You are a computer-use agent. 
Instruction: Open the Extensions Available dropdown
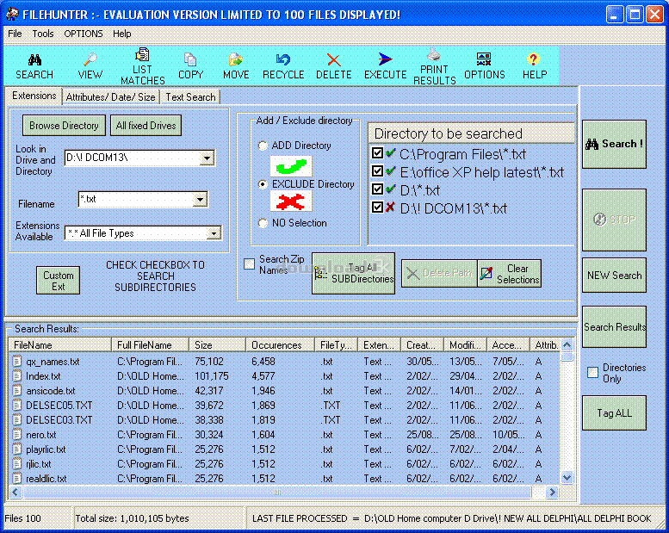pyautogui.click(x=214, y=233)
